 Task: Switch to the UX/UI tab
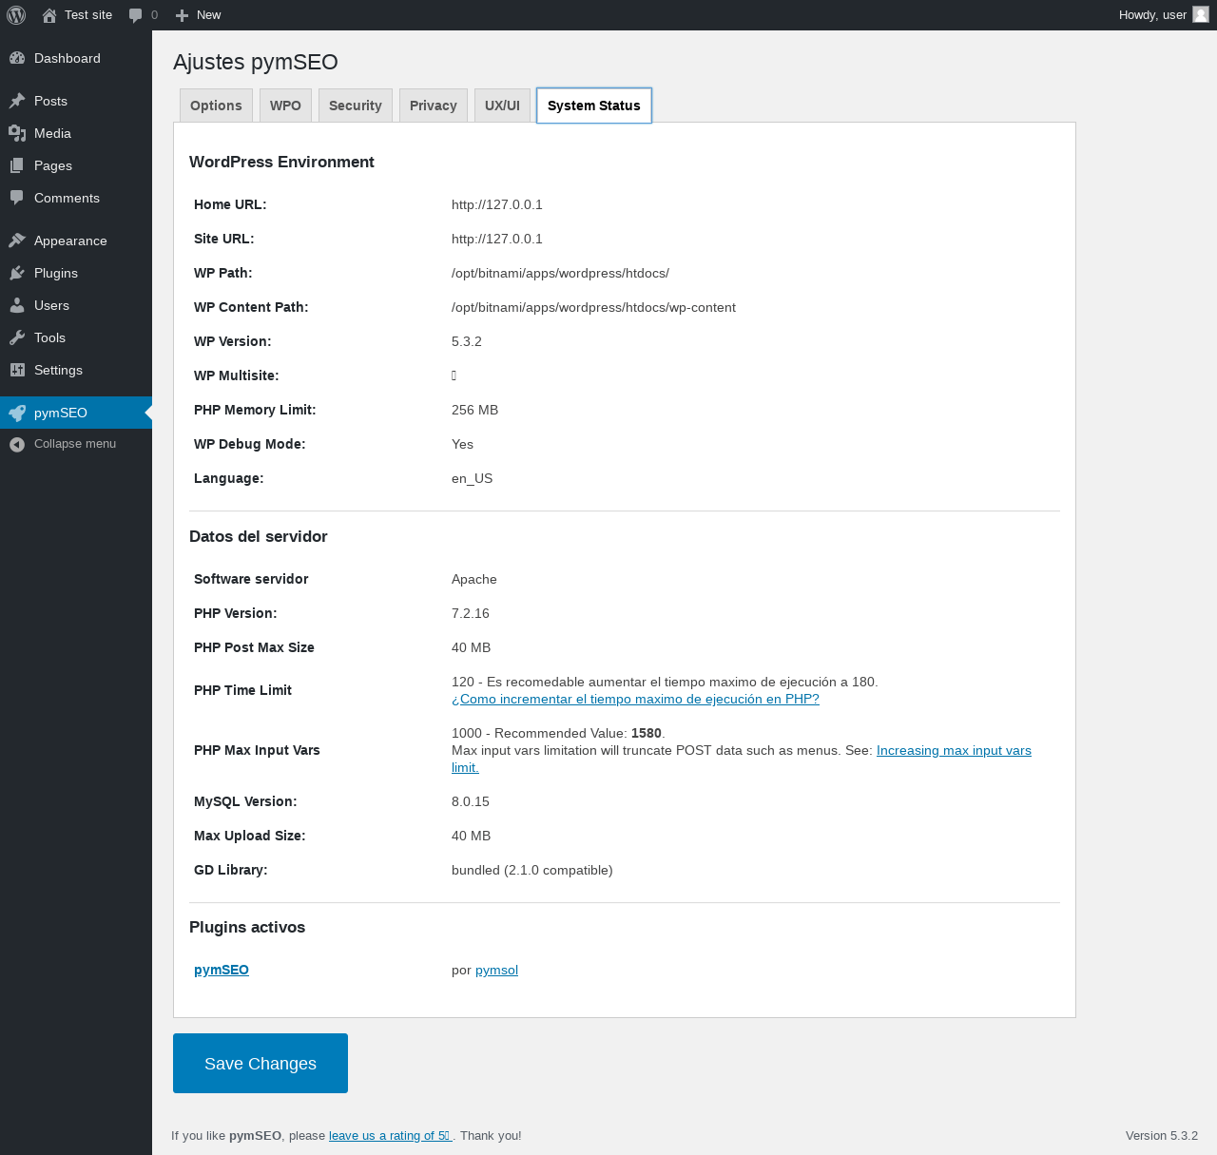[x=502, y=106]
